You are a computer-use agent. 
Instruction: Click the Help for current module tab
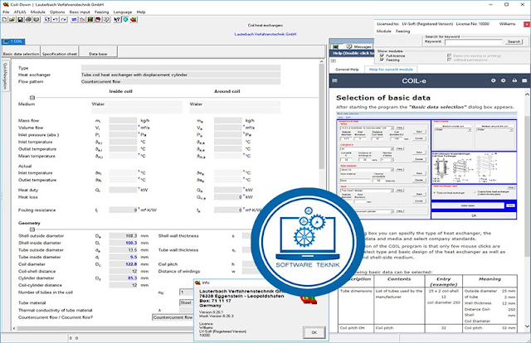point(391,70)
